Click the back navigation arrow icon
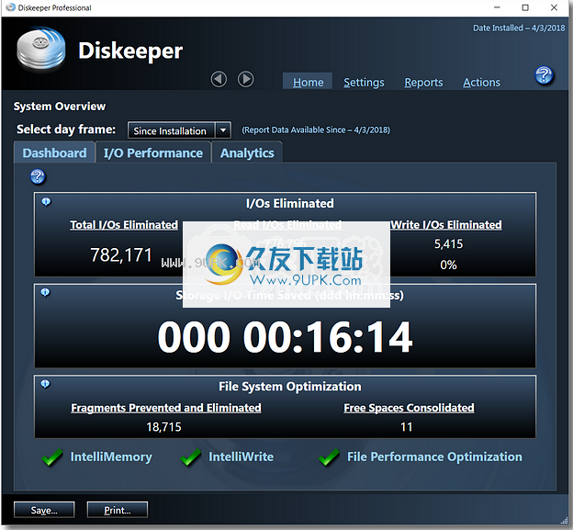Viewport: 573px width, 530px height. pos(219,79)
